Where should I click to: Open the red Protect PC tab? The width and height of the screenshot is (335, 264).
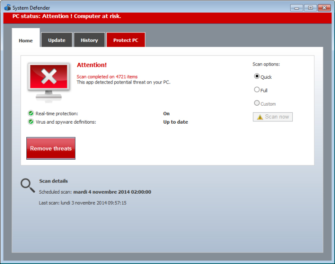[126, 40]
